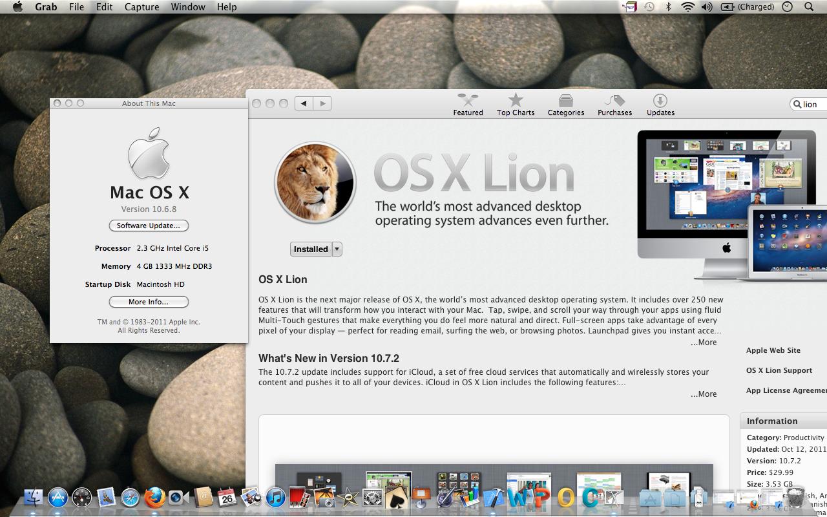Open iPhoto from the Dock
This screenshot has height=517, width=827.
[324, 497]
